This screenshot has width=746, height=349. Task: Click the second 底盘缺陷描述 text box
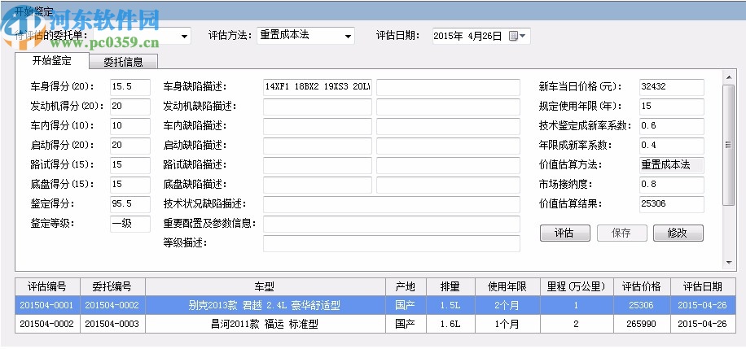tap(448, 185)
